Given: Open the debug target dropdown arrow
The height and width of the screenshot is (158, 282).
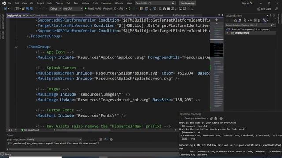Looking at the screenshot, I should 126,9.
